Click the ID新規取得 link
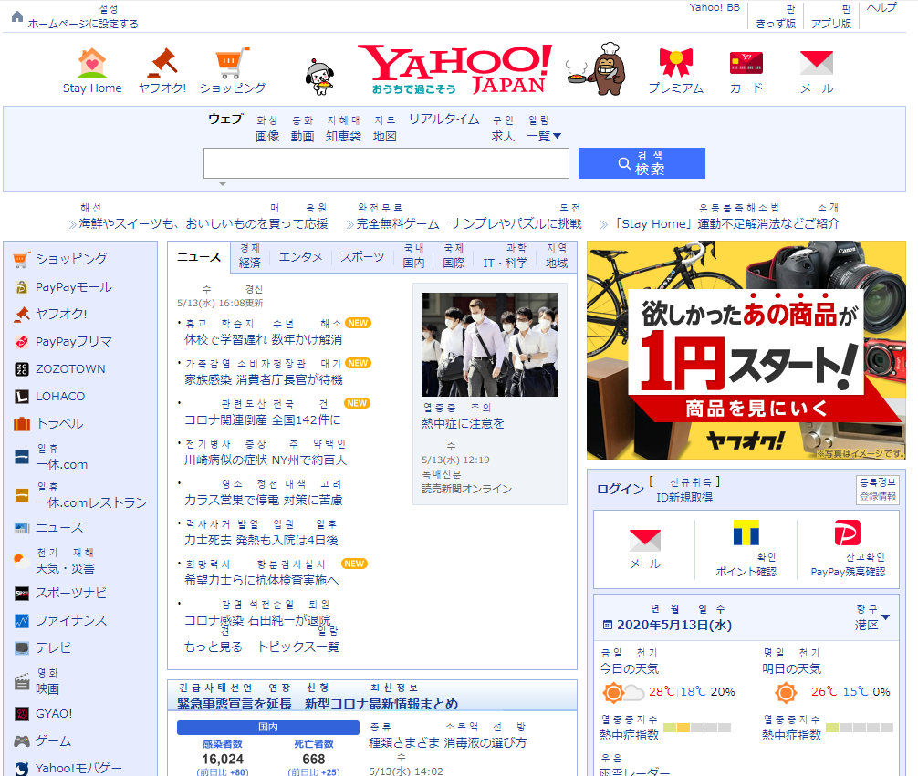 pyautogui.click(x=684, y=497)
